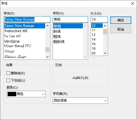This screenshot has width=137, height=120.
Task: Click the black color swatch
Action: coord(12,94)
